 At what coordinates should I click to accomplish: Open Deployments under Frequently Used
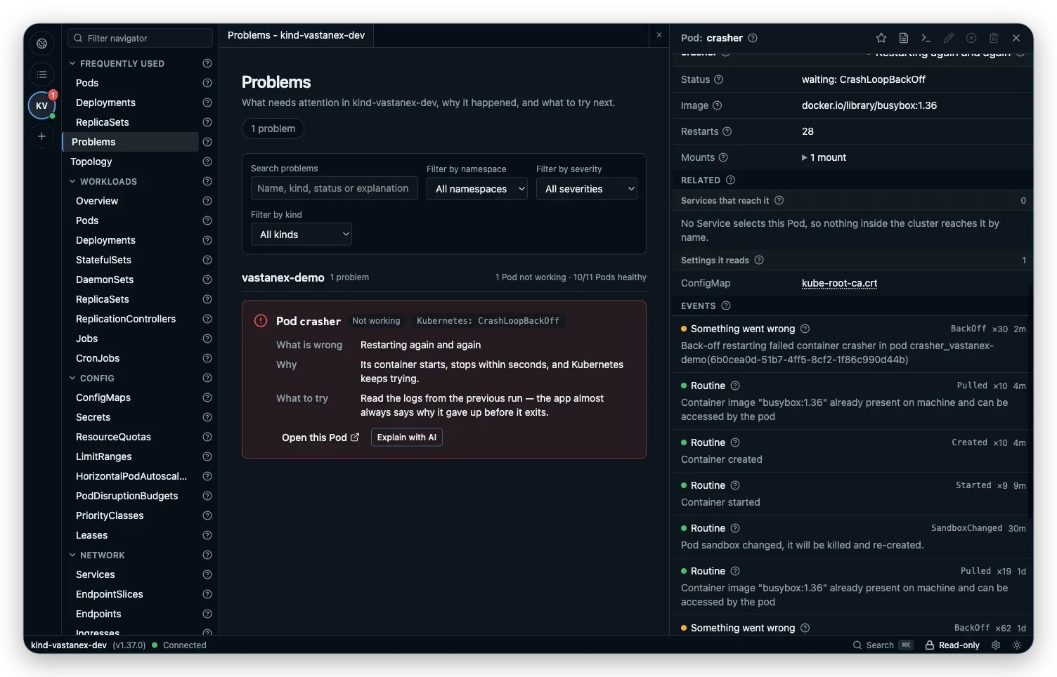click(105, 103)
